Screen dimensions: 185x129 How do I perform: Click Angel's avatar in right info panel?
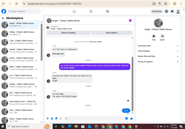click(158, 23)
